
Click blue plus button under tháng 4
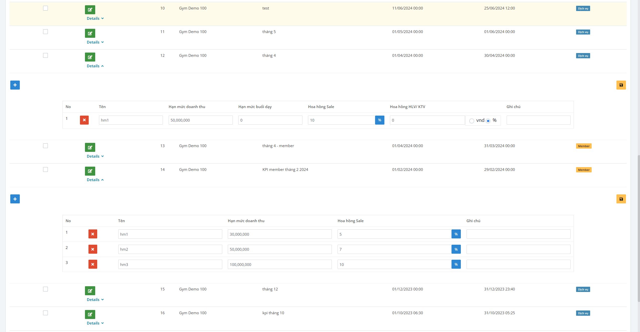tap(15, 85)
